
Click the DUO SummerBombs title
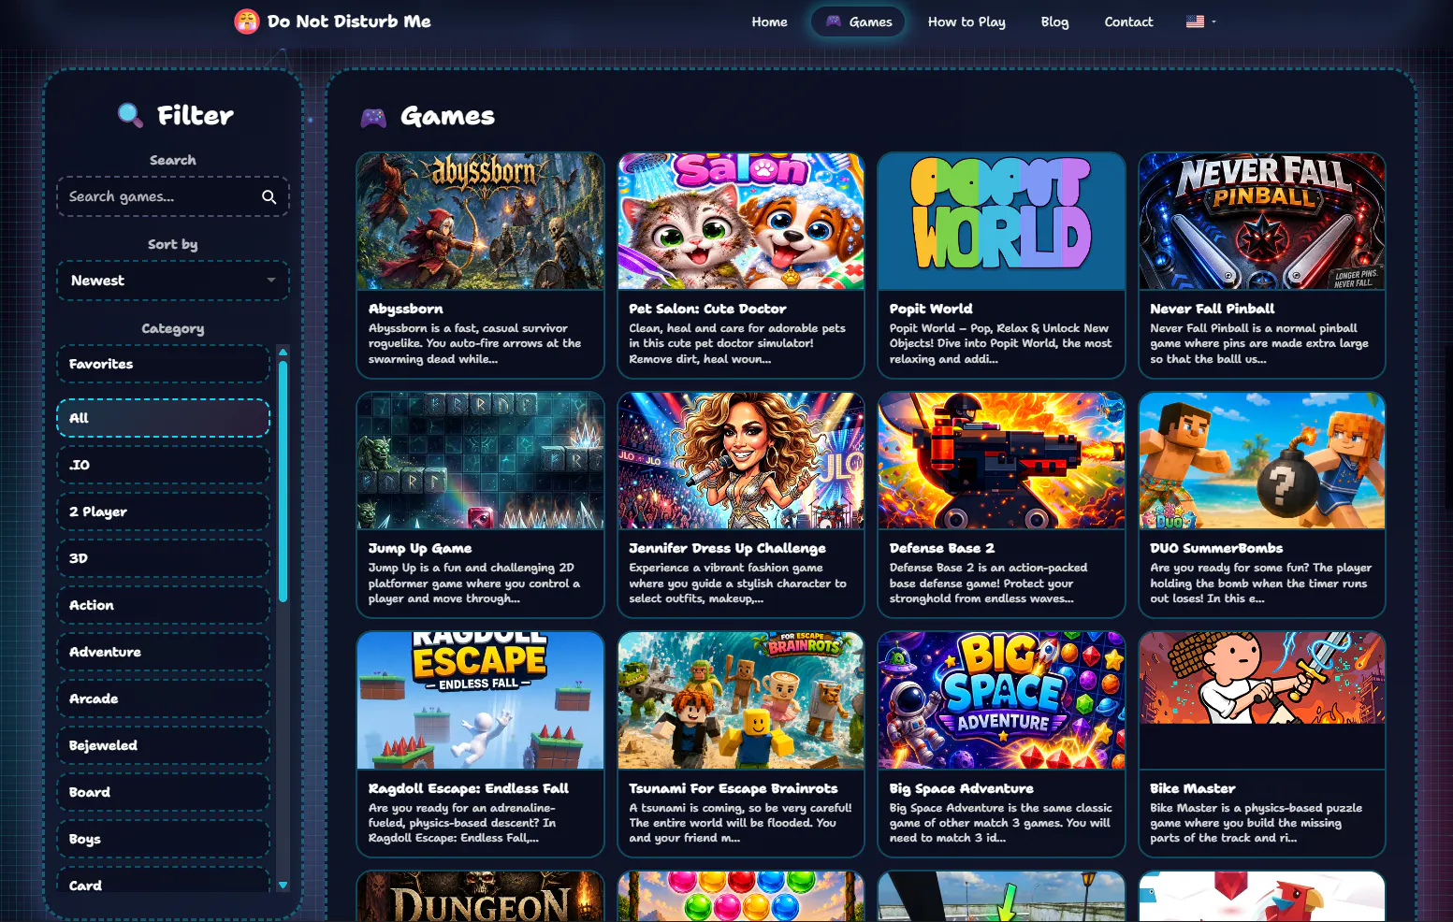pyautogui.click(x=1216, y=548)
